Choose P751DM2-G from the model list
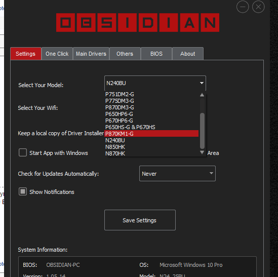 (x=151, y=94)
